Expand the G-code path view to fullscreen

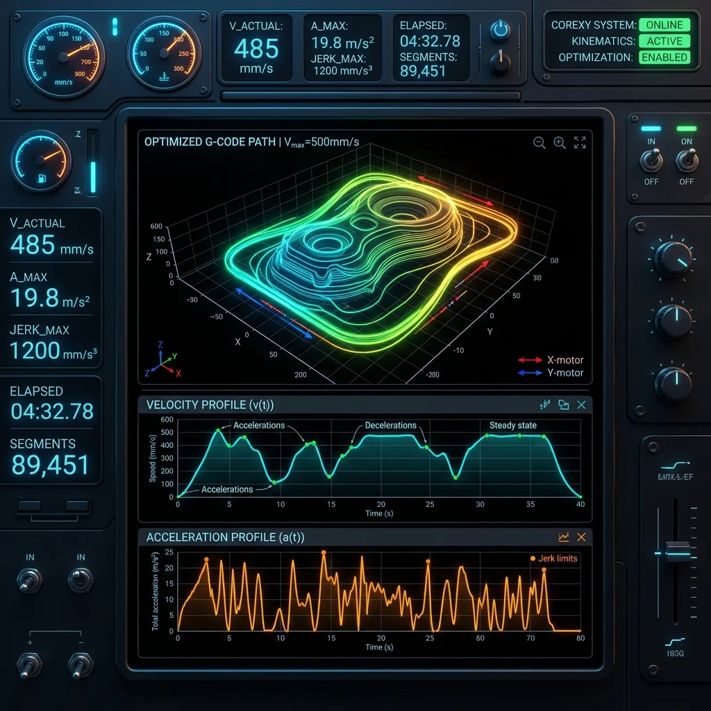(580, 142)
